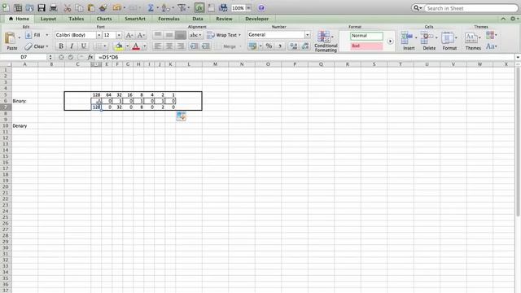Click Wrap Text button

(224, 34)
